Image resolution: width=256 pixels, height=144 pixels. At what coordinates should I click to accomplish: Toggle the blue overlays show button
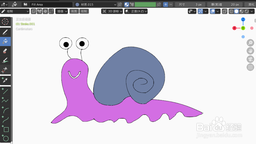coord(213,11)
